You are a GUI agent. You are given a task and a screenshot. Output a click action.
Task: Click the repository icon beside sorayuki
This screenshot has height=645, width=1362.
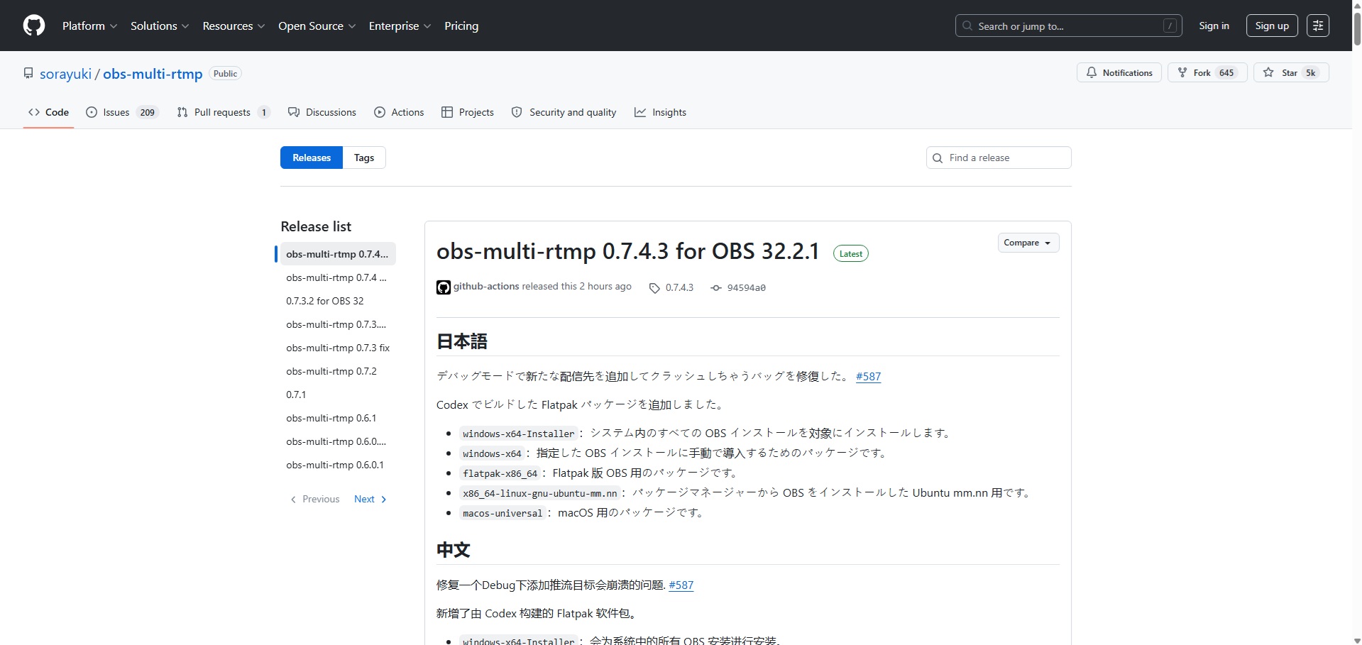28,73
